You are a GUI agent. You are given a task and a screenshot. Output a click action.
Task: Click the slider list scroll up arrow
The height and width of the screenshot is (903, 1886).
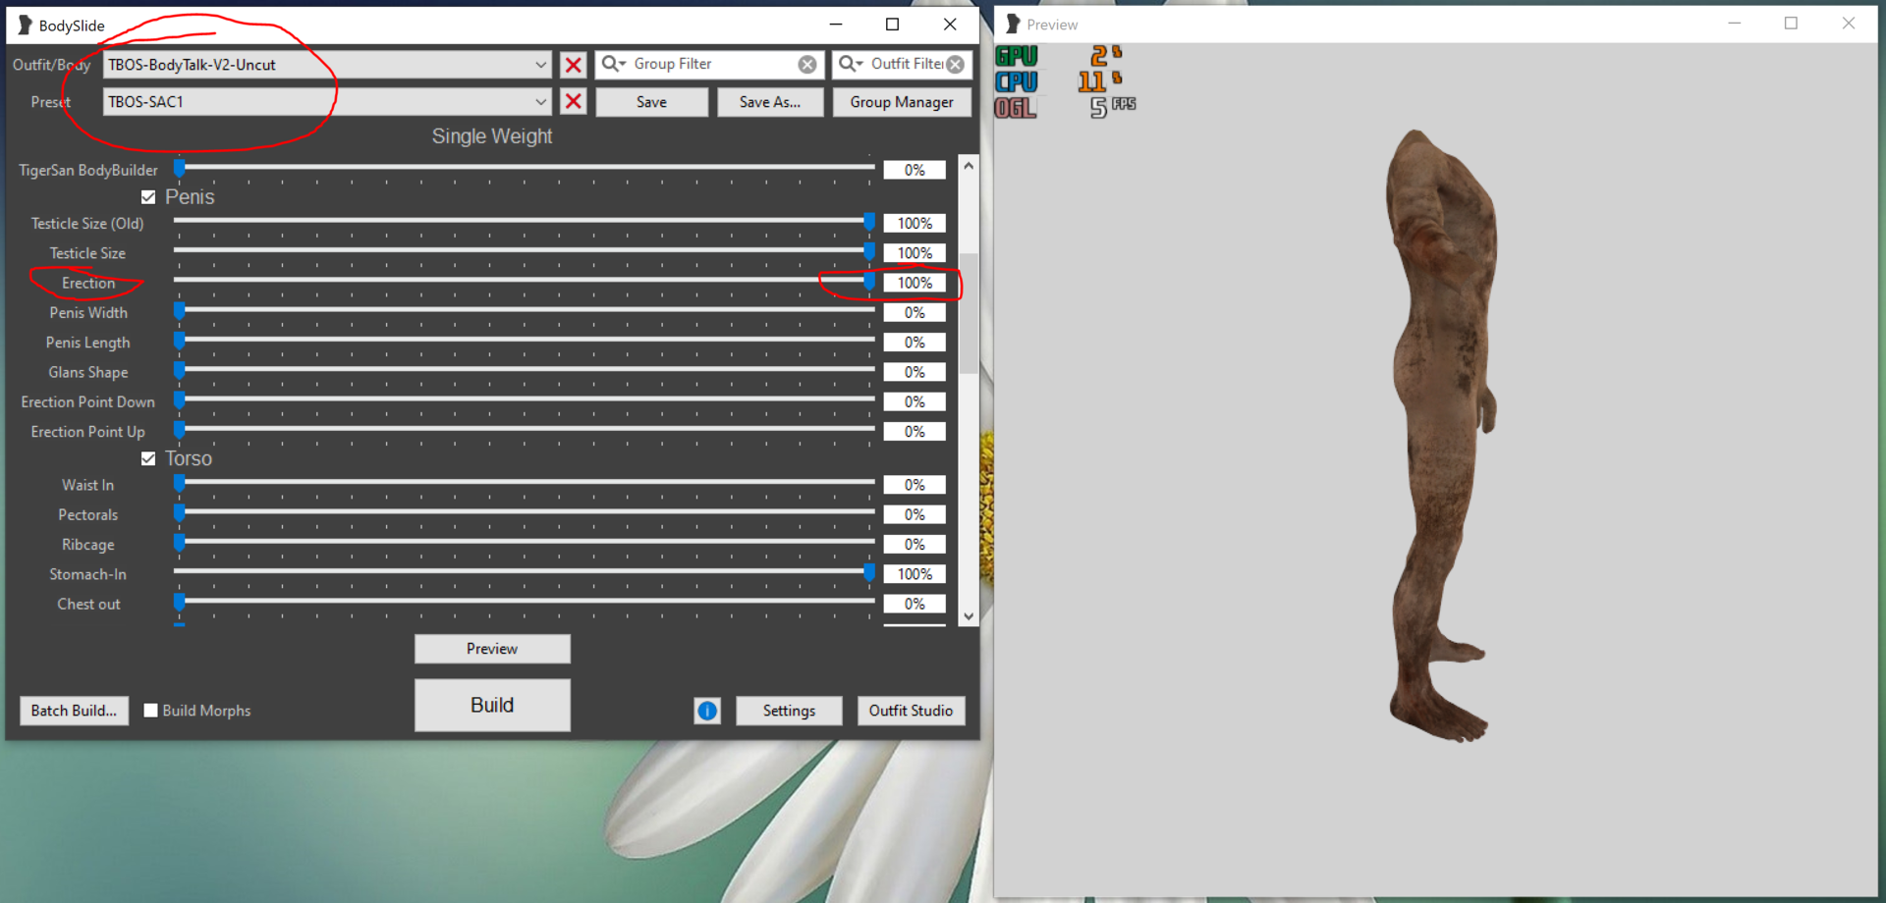(x=969, y=166)
